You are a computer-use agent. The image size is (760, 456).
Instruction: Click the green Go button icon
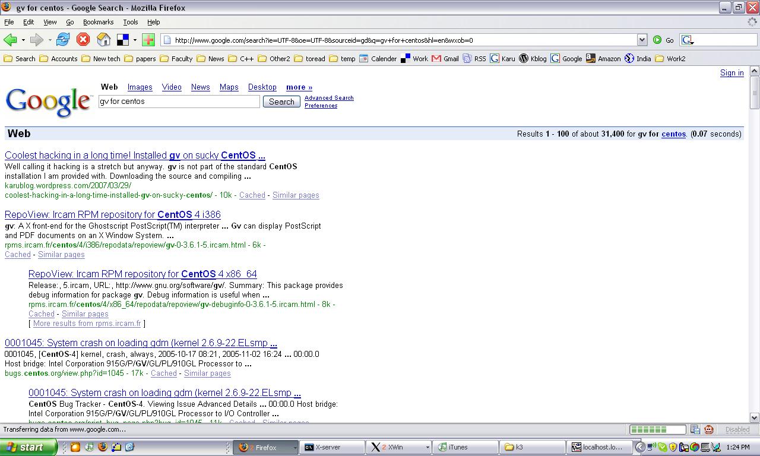pyautogui.click(x=657, y=40)
